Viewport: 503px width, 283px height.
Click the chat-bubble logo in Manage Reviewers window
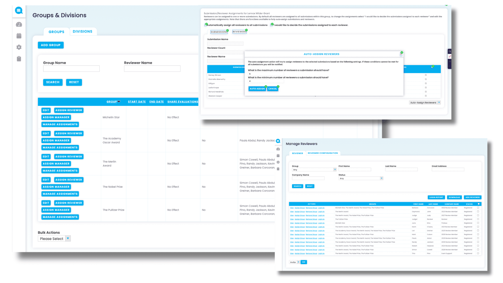click(278, 141)
